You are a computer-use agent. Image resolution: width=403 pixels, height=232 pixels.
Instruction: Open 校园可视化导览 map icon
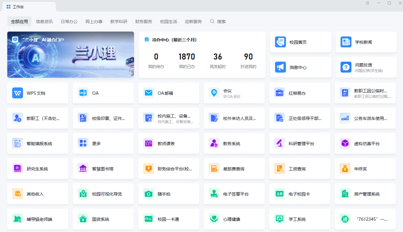coord(83,194)
